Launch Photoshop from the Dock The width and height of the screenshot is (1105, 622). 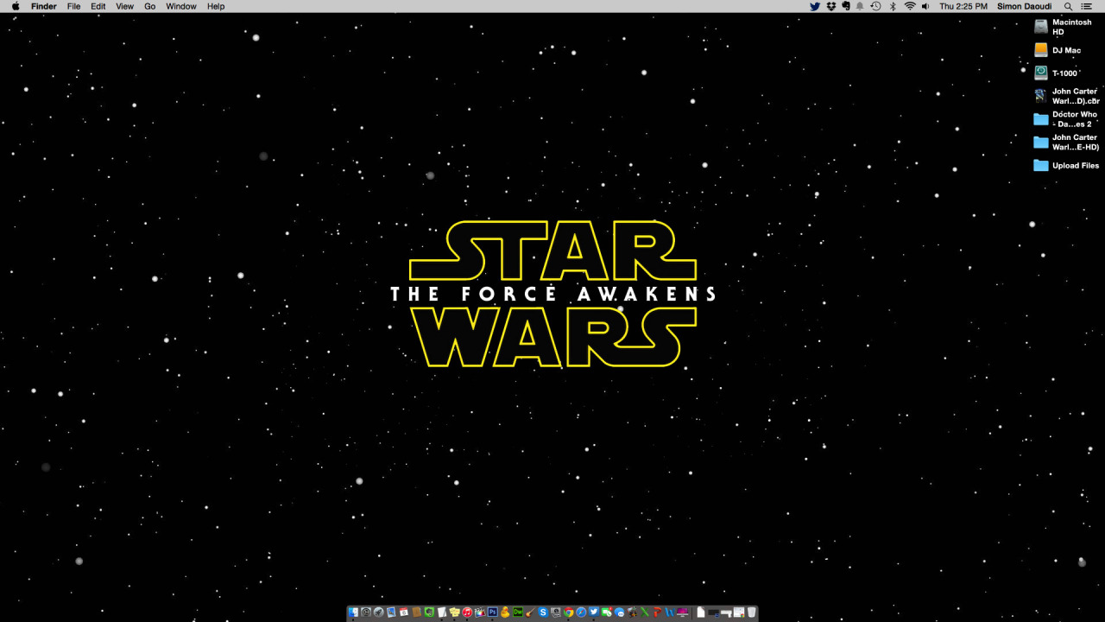point(493,612)
